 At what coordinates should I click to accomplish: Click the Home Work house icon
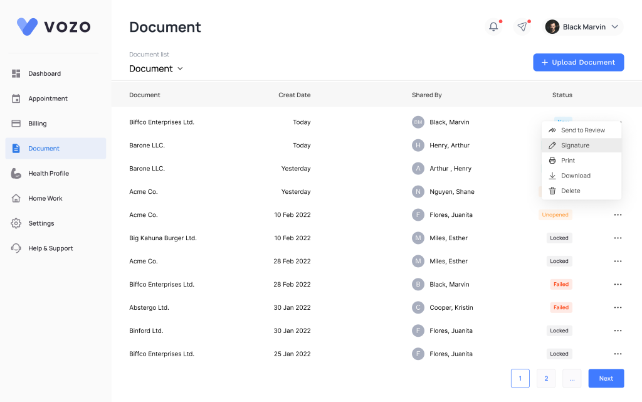[x=16, y=198]
